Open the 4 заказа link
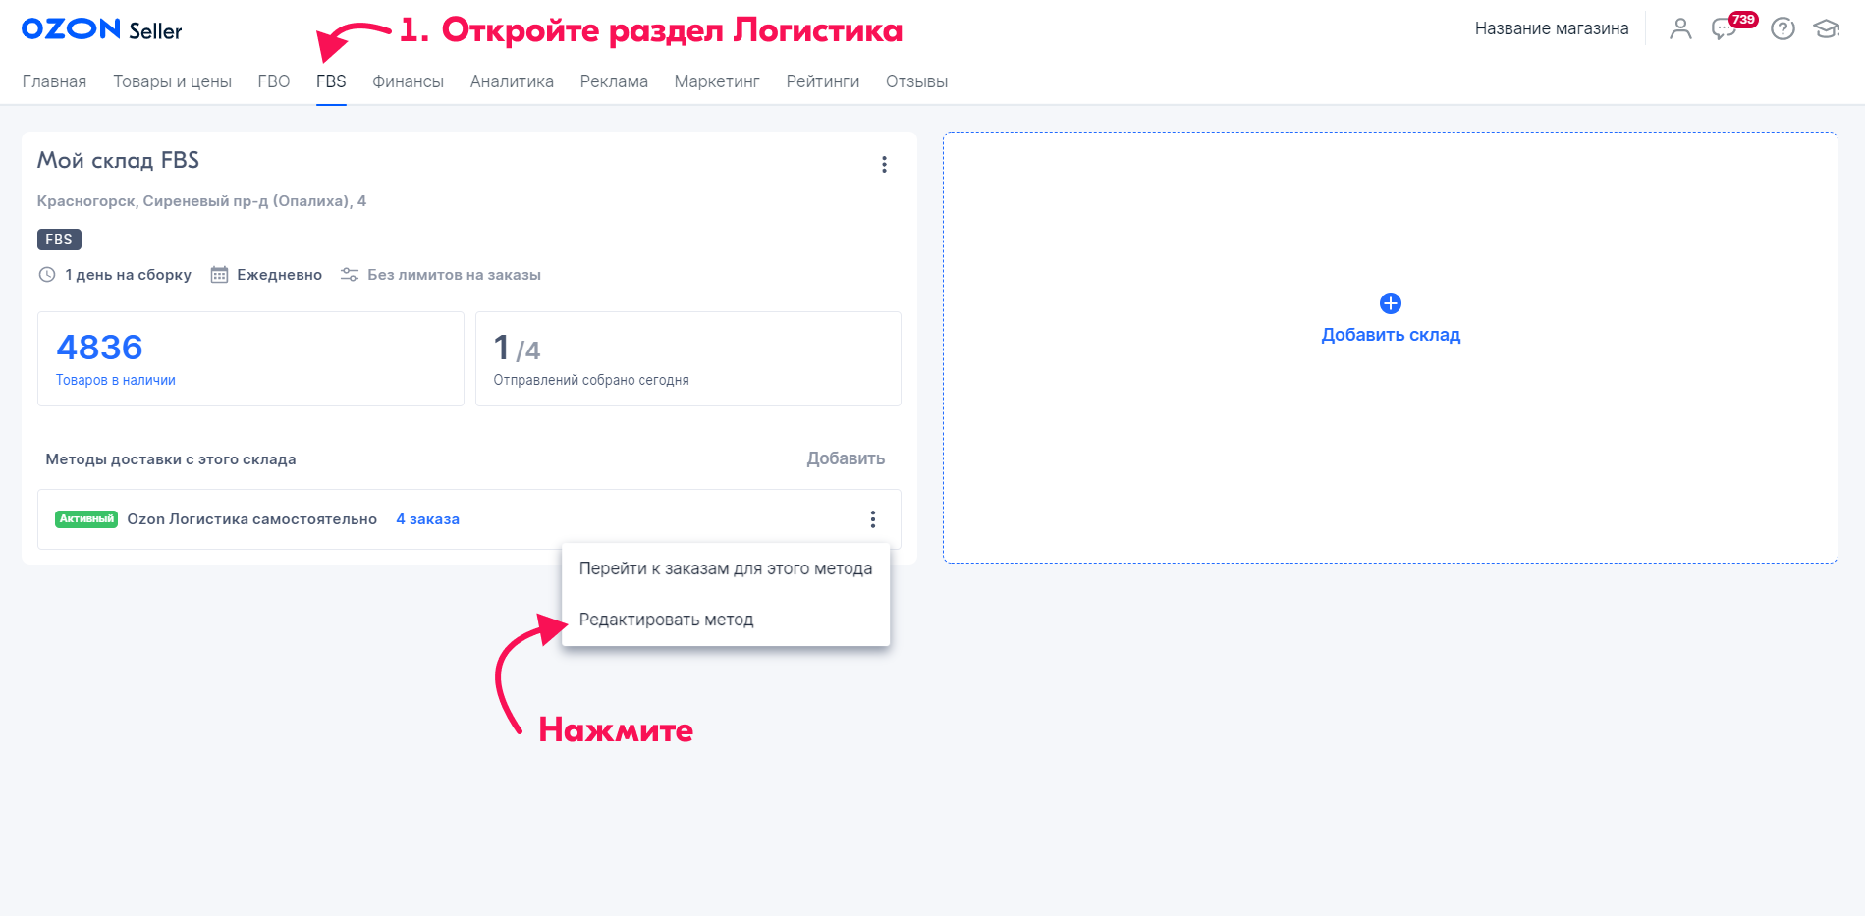The height and width of the screenshot is (916, 1865). pos(427,519)
